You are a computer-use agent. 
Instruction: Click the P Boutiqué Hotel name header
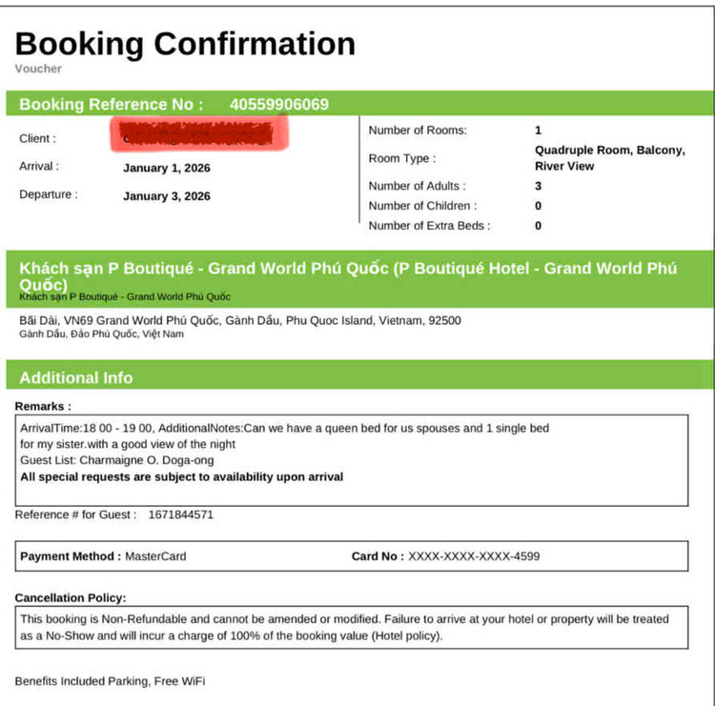click(348, 275)
